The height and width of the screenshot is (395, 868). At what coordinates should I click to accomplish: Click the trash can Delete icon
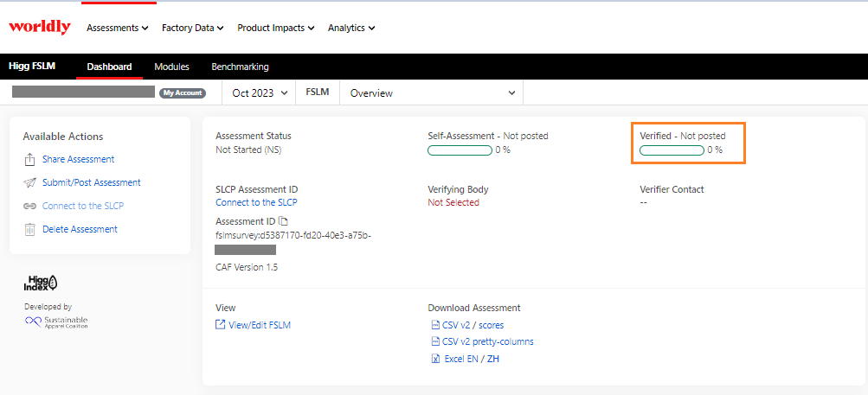click(x=29, y=229)
